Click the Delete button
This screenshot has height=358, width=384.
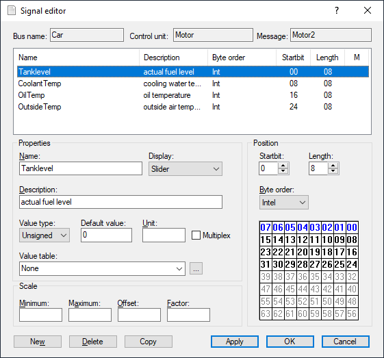coord(93,342)
